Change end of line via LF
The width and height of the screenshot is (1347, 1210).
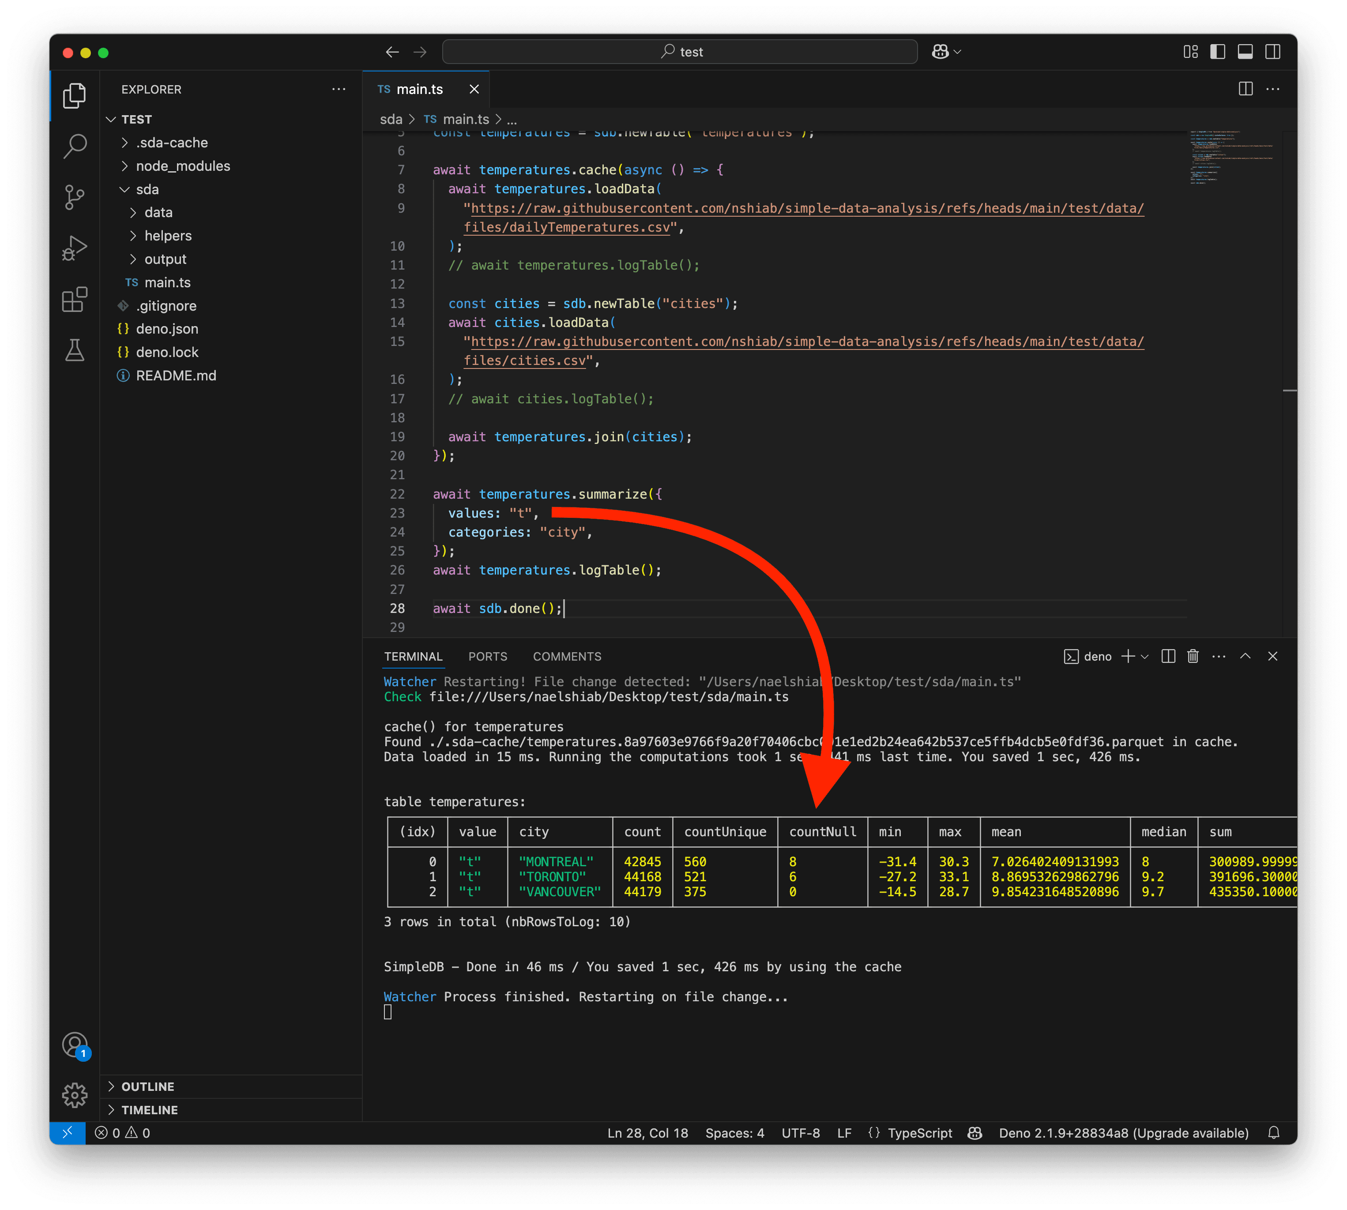844,1133
